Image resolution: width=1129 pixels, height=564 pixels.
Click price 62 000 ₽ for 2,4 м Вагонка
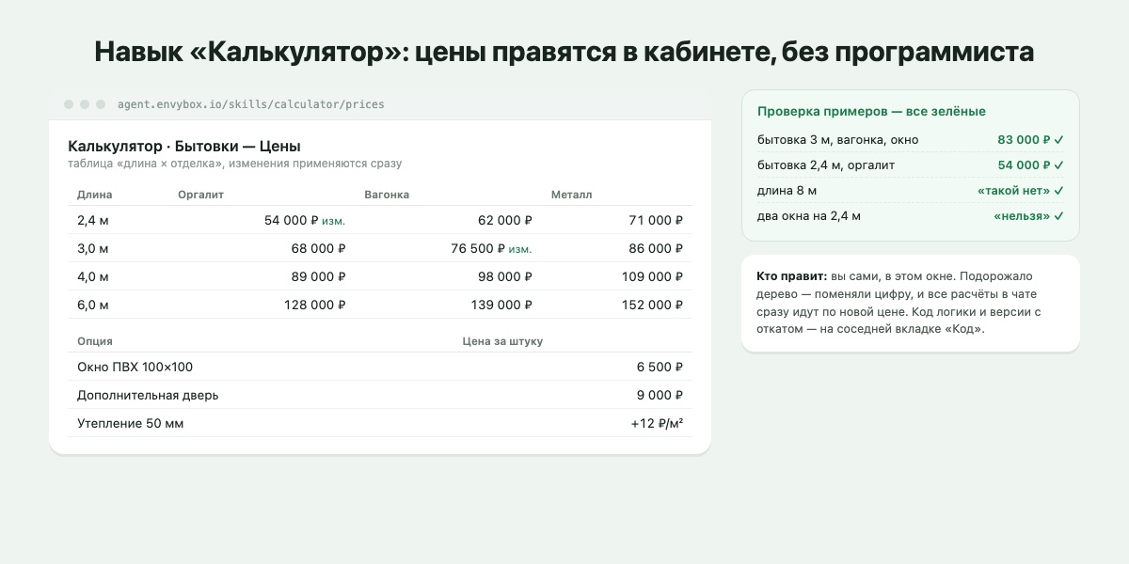tap(505, 221)
